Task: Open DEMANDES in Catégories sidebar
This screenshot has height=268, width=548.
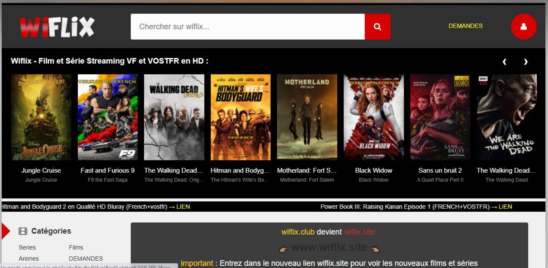Action: tap(86, 259)
